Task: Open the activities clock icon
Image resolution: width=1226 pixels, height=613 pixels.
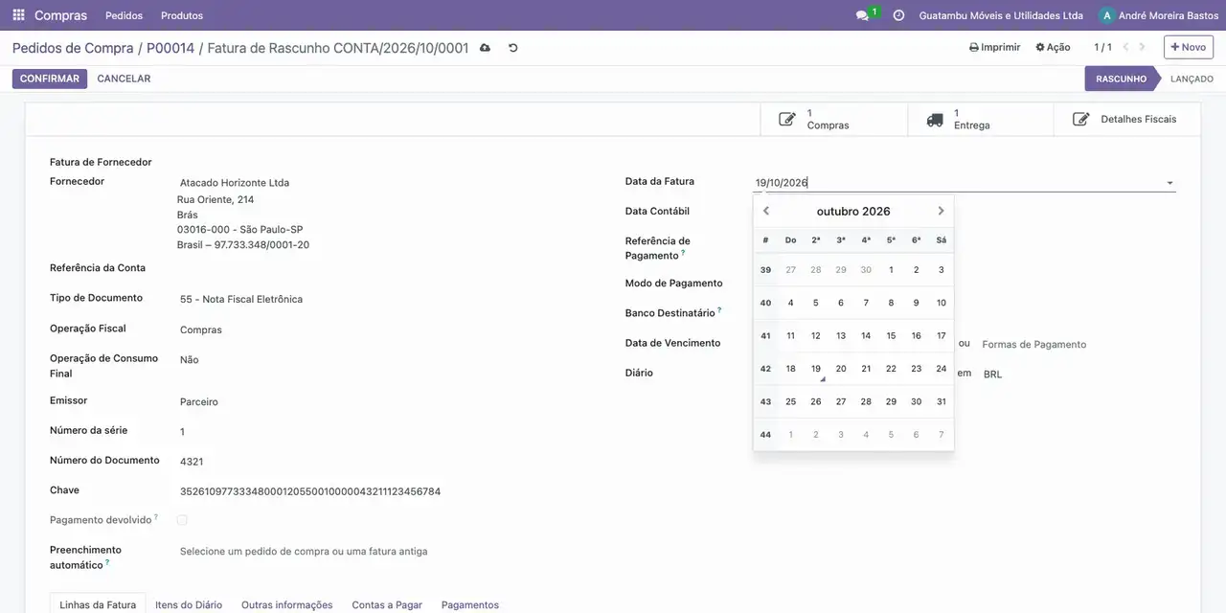Action: click(898, 15)
